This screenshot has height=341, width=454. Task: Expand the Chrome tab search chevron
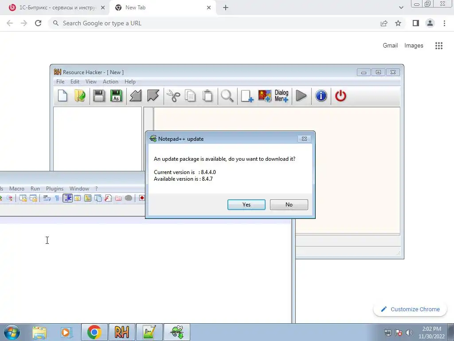tap(401, 8)
